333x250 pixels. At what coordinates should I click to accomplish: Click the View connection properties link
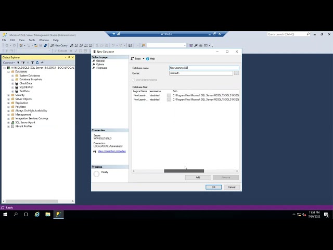(112, 151)
